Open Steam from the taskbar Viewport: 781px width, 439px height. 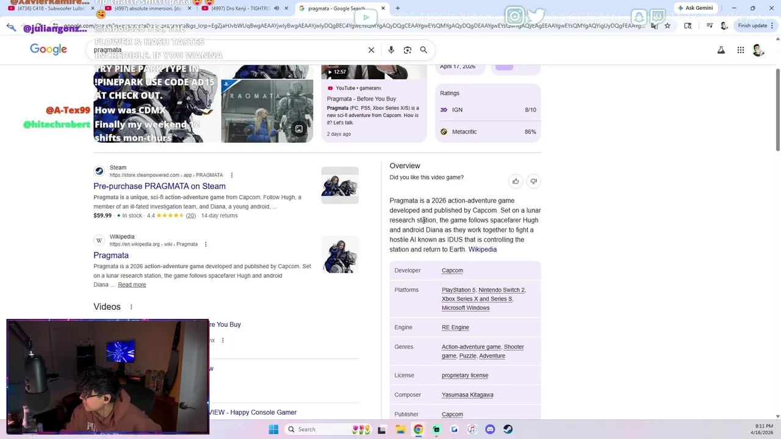(x=508, y=429)
